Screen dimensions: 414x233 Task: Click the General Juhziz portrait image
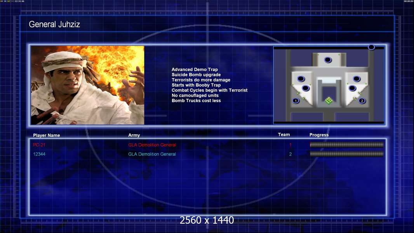point(87,85)
